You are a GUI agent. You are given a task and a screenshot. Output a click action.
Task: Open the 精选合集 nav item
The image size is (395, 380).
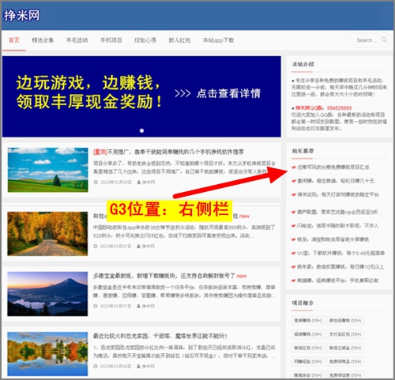(43, 40)
